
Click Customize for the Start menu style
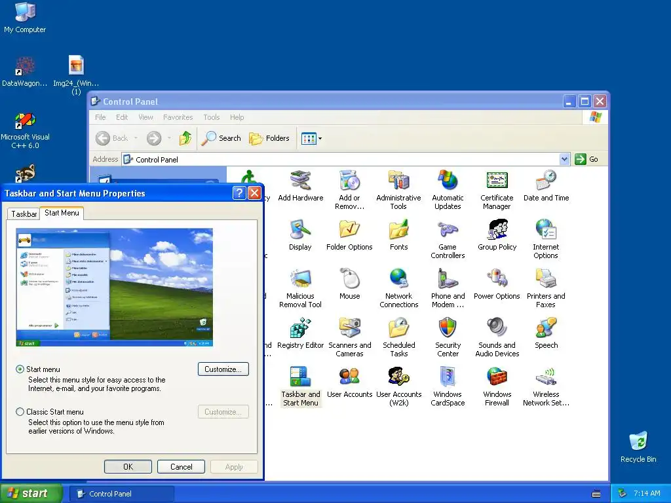(223, 369)
